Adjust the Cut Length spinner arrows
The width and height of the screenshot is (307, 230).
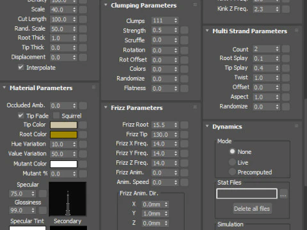tap(74, 19)
